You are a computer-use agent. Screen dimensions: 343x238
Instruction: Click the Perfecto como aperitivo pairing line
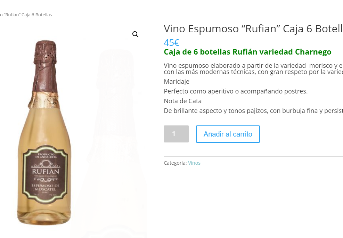click(236, 91)
